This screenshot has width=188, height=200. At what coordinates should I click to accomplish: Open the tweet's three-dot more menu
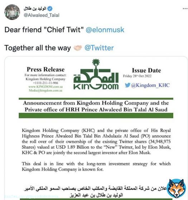pos(185,9)
